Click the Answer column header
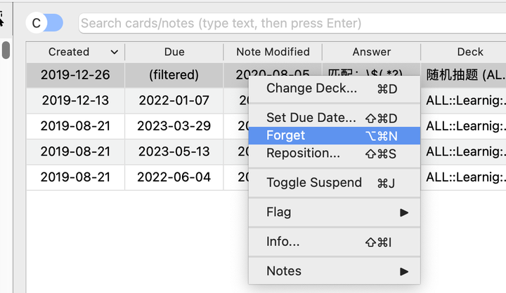The width and height of the screenshot is (506, 293). [371, 52]
